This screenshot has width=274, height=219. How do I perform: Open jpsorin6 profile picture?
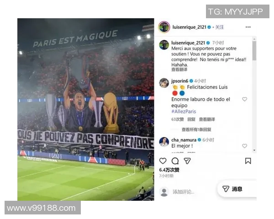[x=164, y=83]
